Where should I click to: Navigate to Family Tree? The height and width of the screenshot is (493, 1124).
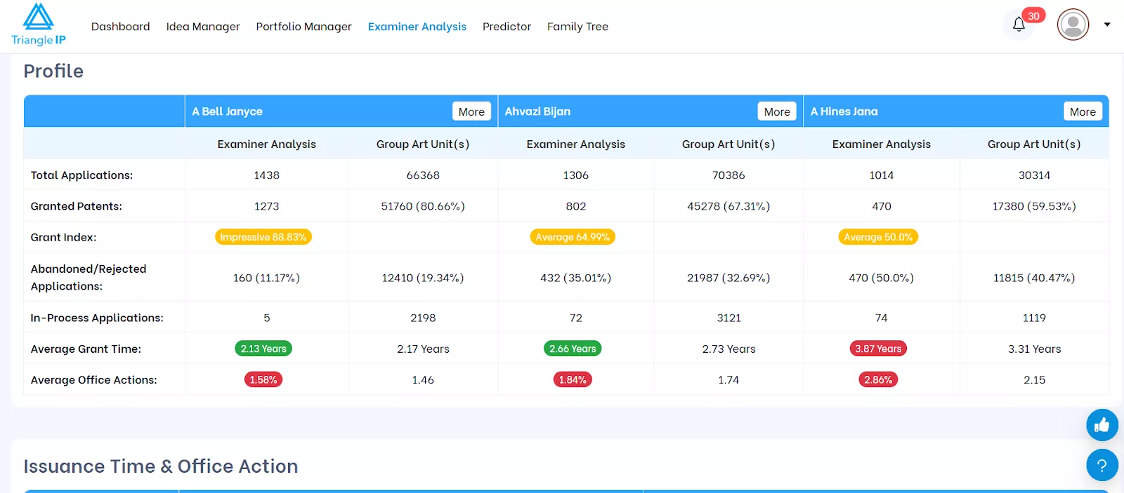tap(577, 27)
